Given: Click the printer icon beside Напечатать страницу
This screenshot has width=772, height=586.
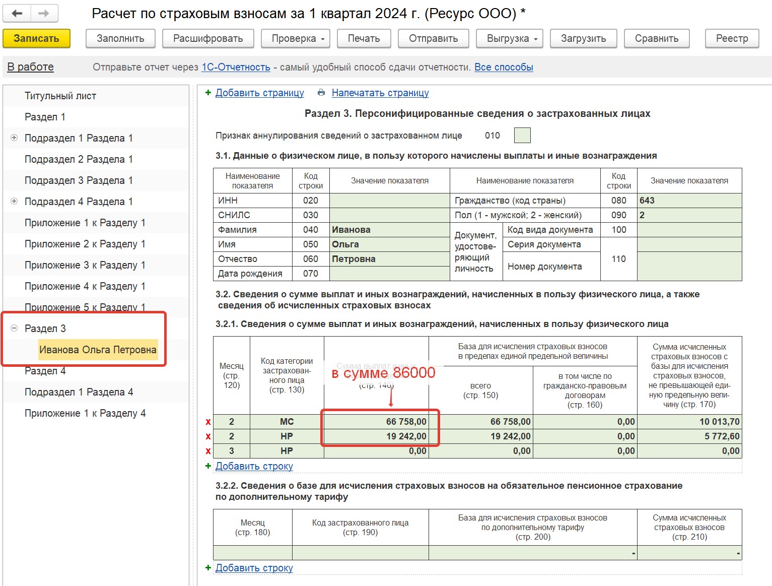Looking at the screenshot, I should (x=321, y=93).
